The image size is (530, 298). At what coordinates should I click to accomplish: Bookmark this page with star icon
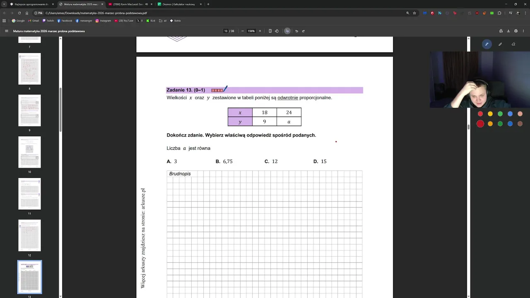(414, 13)
